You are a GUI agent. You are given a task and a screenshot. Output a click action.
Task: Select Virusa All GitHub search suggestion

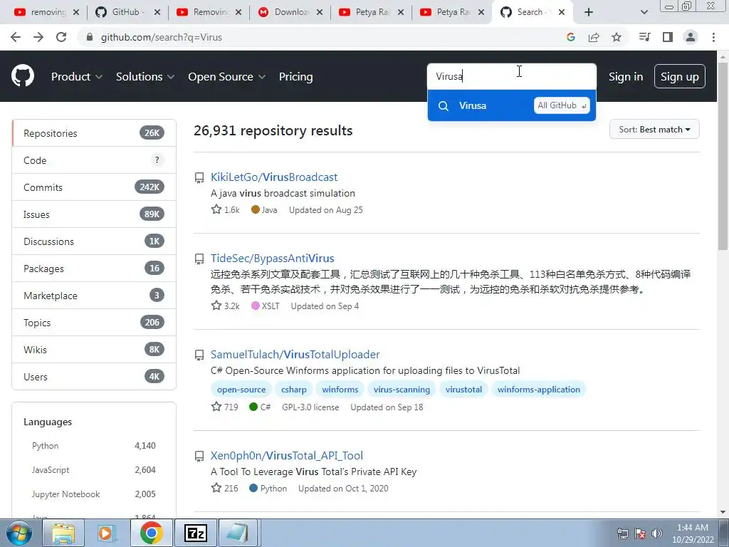tap(511, 105)
